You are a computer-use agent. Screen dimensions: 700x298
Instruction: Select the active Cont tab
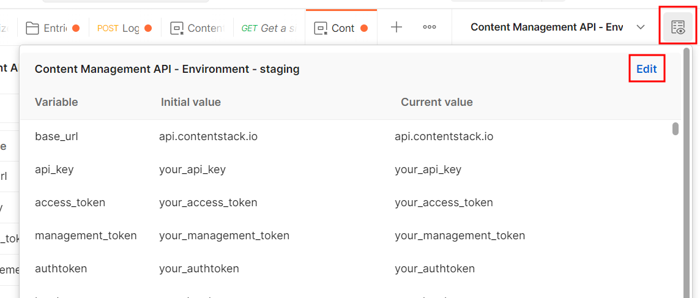click(341, 28)
